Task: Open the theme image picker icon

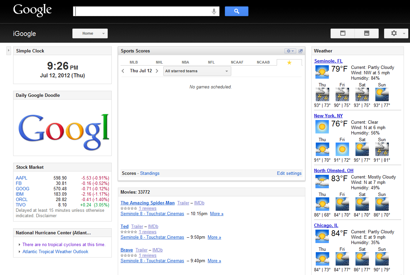Action: [367, 33]
